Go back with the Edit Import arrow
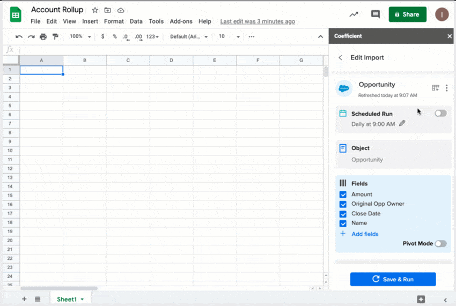Image resolution: width=456 pixels, height=306 pixels. tap(340, 57)
